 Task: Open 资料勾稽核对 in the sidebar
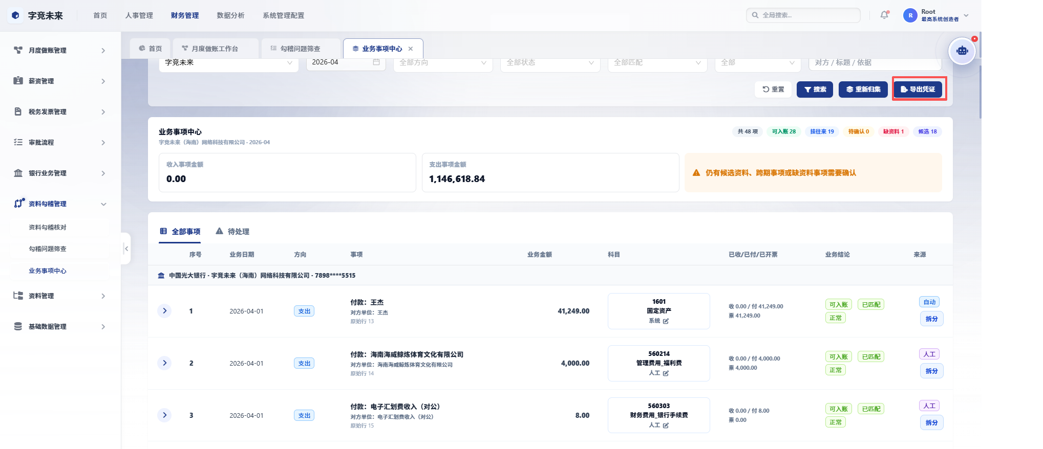[x=48, y=227]
